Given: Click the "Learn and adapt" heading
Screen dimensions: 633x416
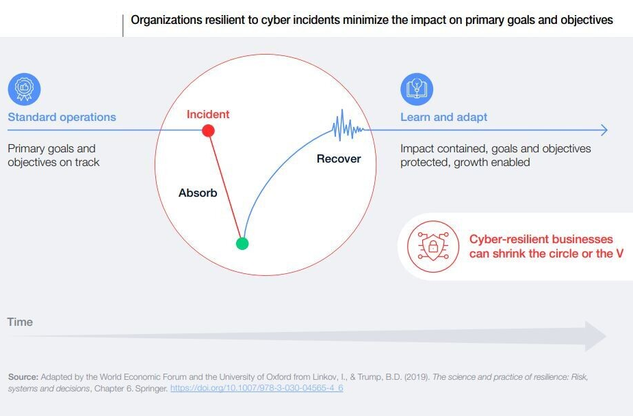Looking at the screenshot, I should 443,117.
